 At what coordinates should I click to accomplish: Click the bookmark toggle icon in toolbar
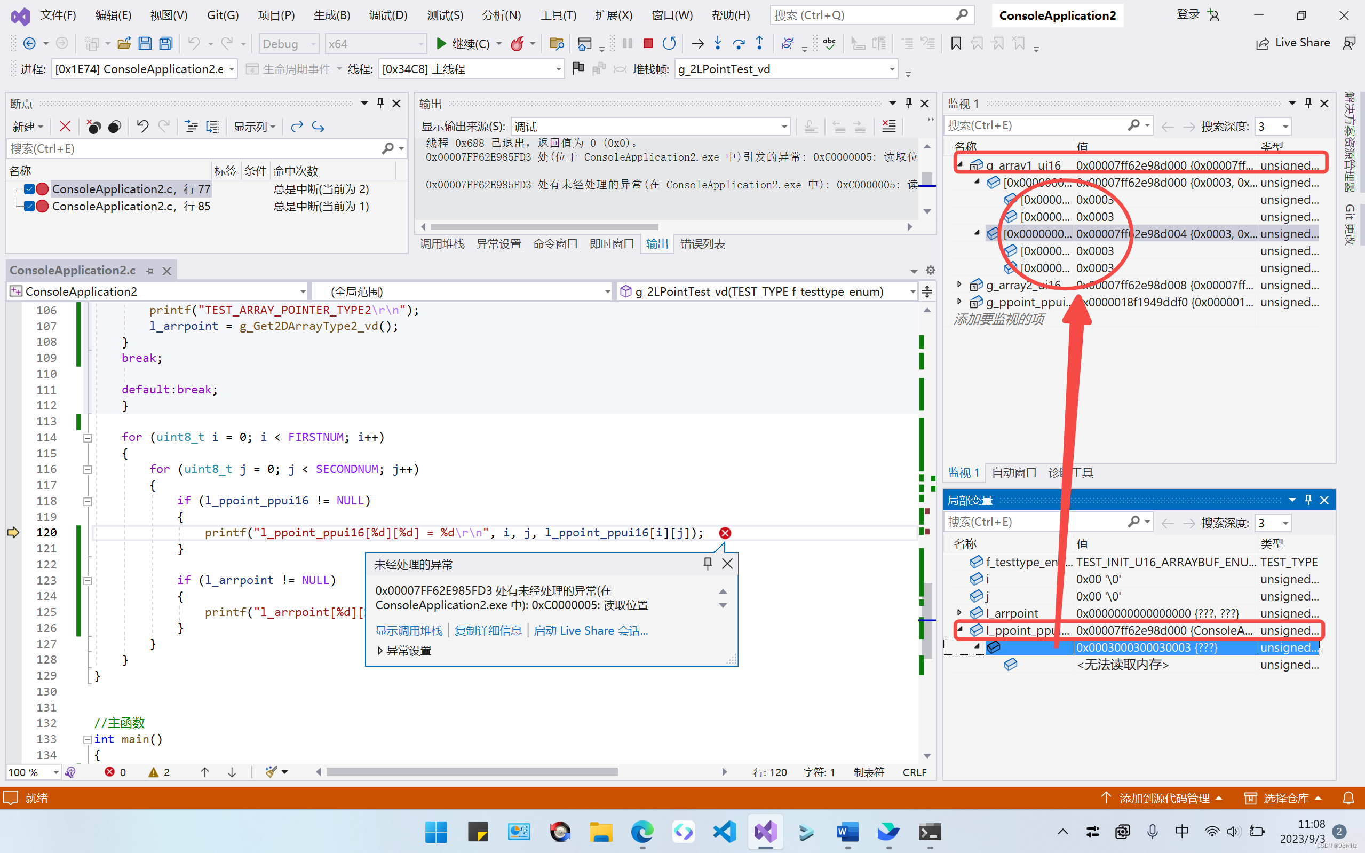956,43
